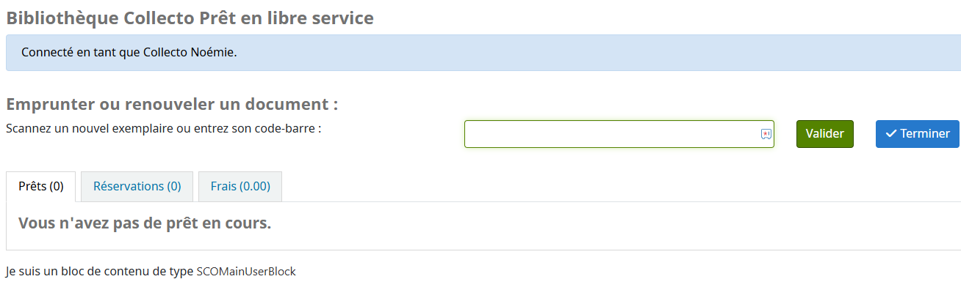
Task: Click the SCOMainUserBlock code text
Action: [x=246, y=271]
